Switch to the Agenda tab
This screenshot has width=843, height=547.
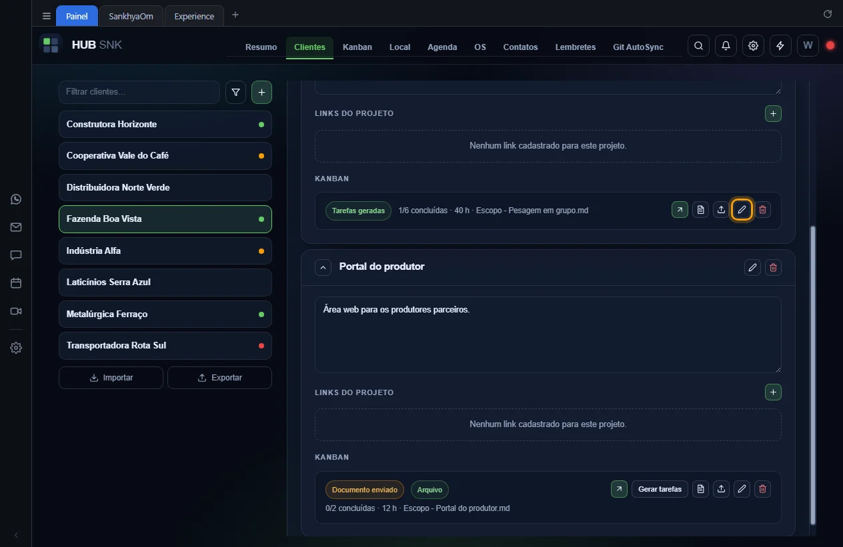442,47
